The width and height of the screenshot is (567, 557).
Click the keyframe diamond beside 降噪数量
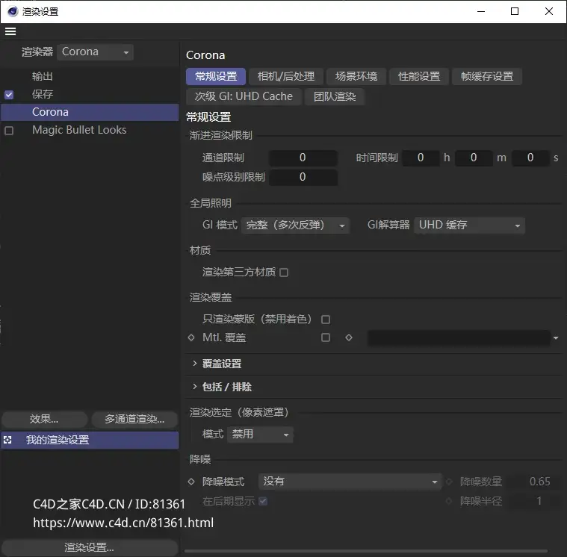pyautogui.click(x=449, y=482)
